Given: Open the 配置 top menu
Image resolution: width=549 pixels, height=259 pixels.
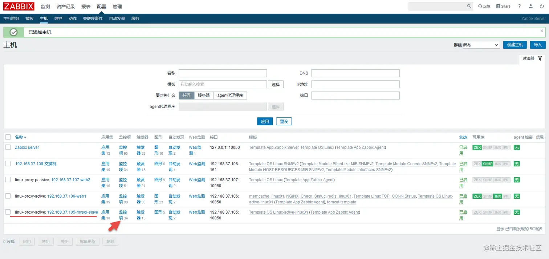Looking at the screenshot, I should click(102, 7).
